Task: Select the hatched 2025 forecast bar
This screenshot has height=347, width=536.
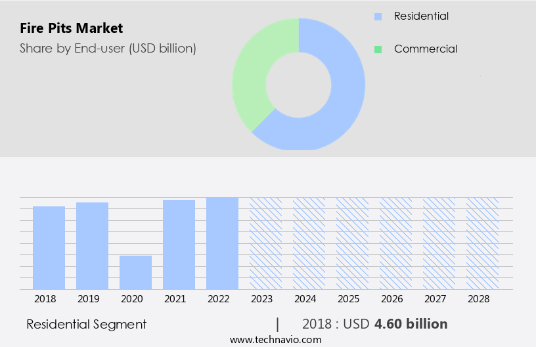Action: (352, 243)
